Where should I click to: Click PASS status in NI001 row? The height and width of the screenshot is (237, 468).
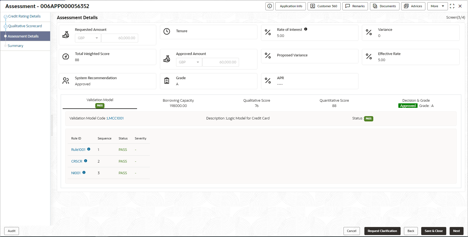(x=123, y=173)
